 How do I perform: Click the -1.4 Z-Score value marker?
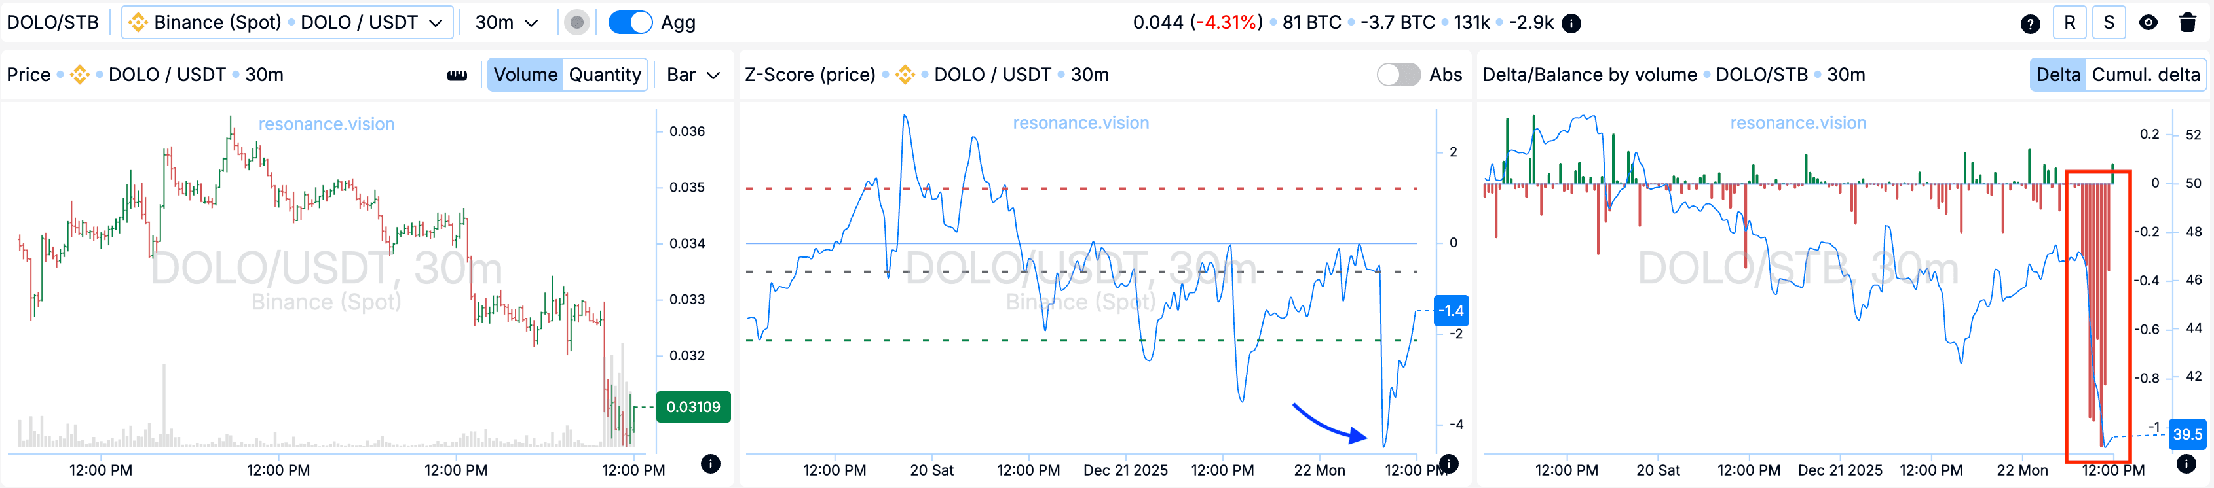1451,311
